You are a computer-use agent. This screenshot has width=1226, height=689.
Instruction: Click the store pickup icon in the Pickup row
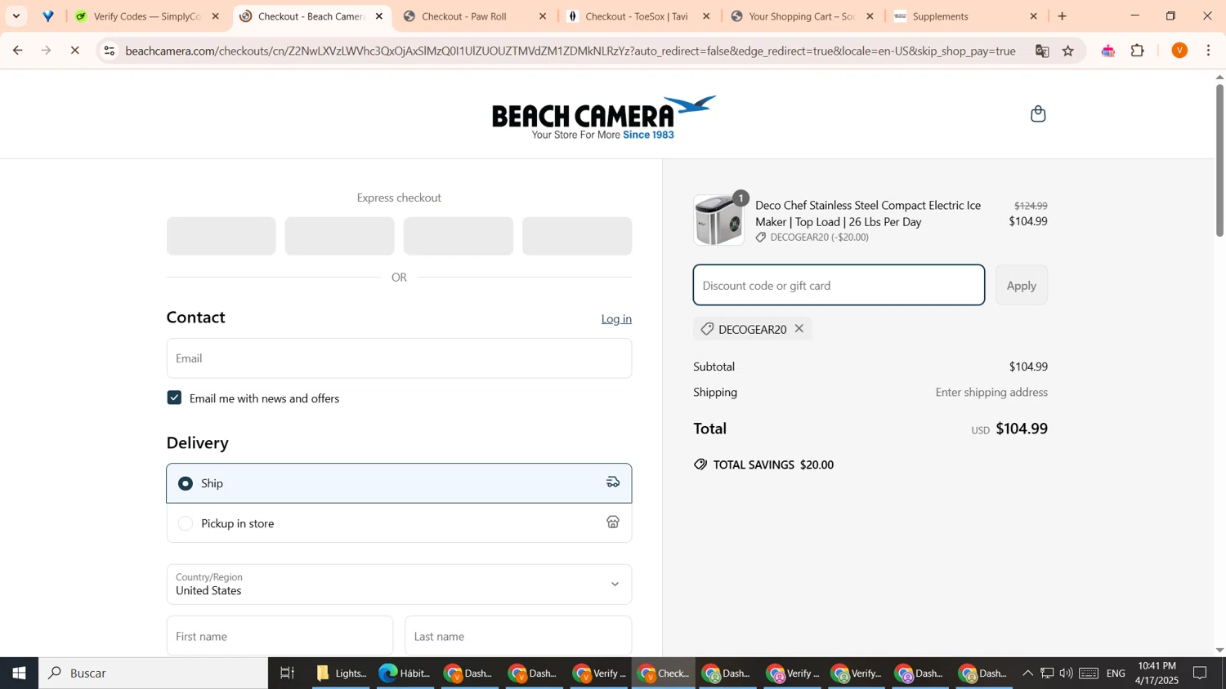(x=613, y=522)
